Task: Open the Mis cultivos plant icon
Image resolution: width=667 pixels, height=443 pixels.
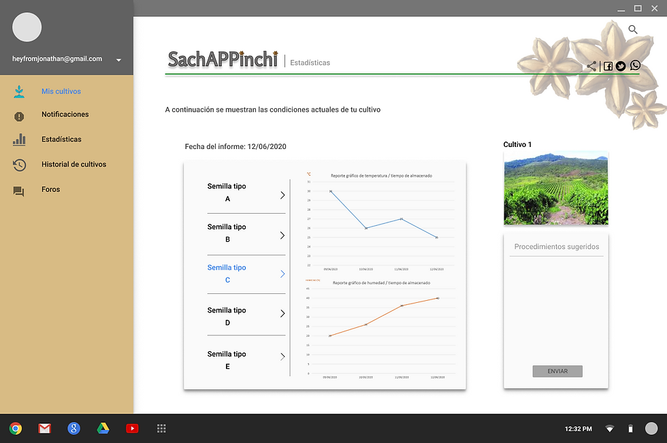Action: [19, 91]
